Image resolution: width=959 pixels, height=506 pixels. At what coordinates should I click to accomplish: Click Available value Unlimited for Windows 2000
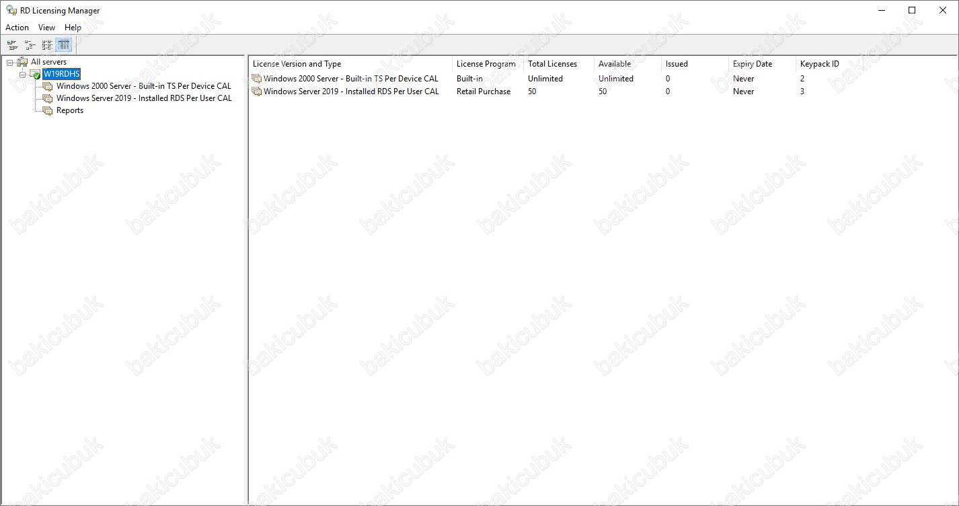(x=616, y=79)
